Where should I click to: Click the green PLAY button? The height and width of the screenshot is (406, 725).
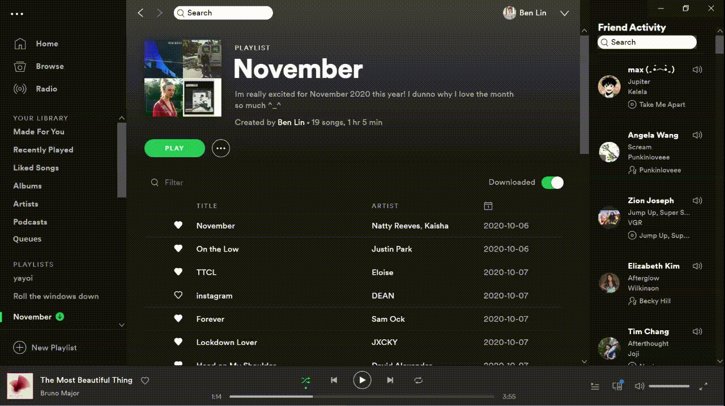174,148
